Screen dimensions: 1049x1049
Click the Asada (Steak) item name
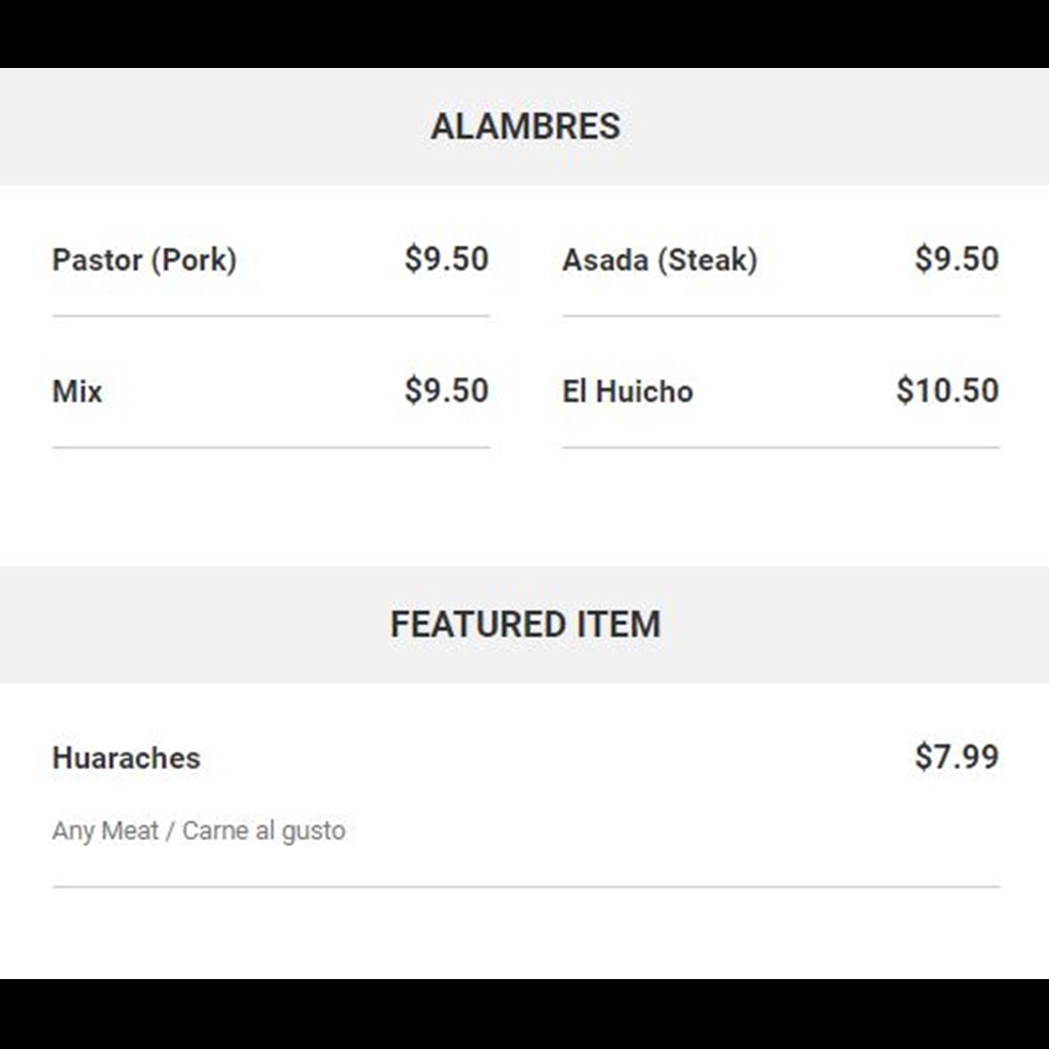click(660, 260)
